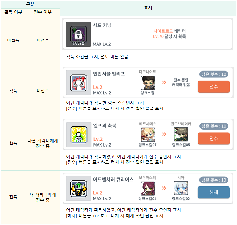The height and width of the screenshot is (225, 237).
Task: Click the 윈드브레이커 character portrait
Action: [181, 134]
